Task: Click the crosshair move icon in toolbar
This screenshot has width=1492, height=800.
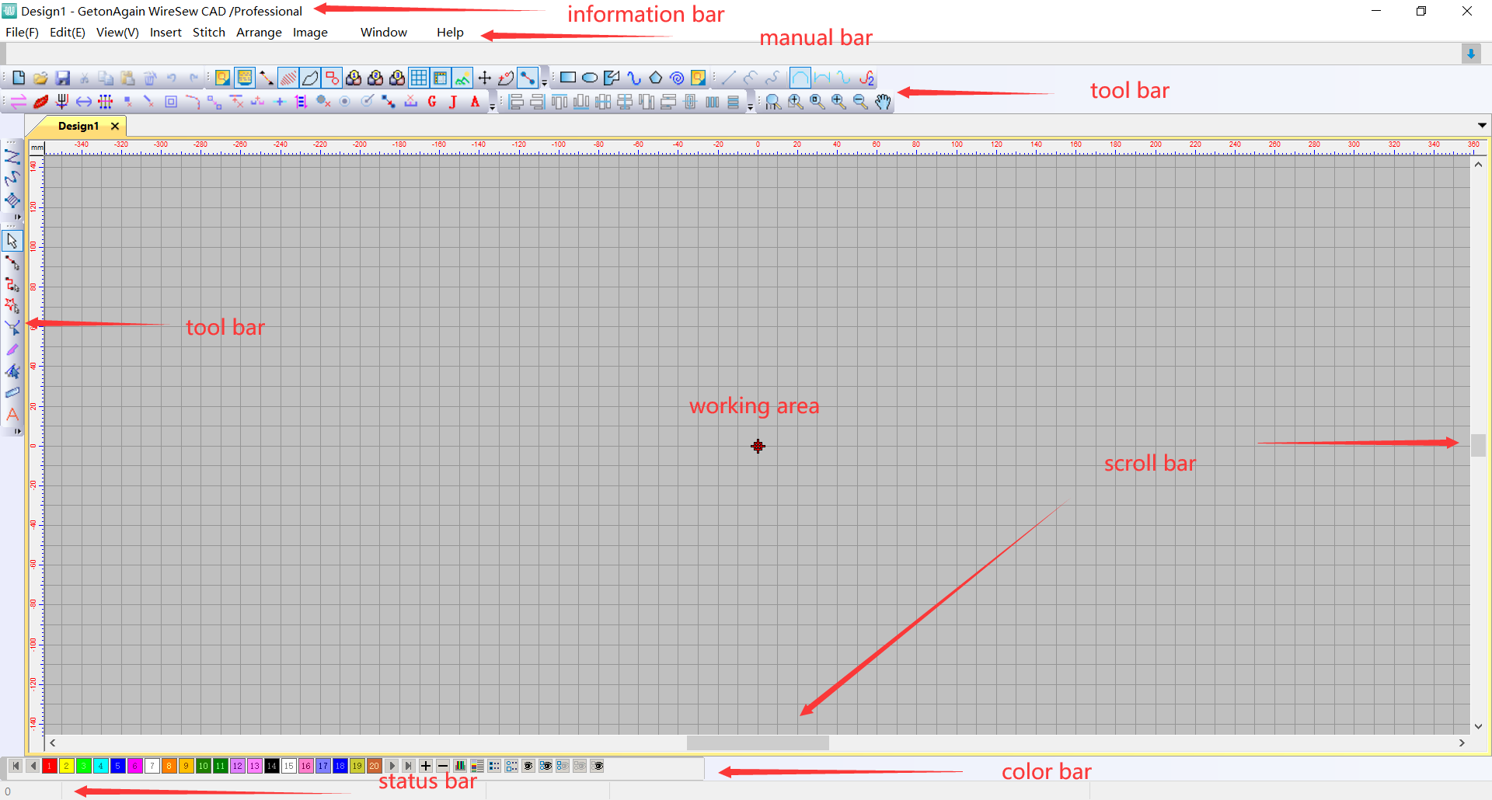Action: coord(484,78)
